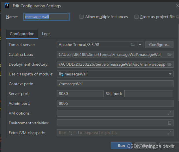Select the Configuration tab
Viewport: 179px width, 152px height.
pos(22,34)
